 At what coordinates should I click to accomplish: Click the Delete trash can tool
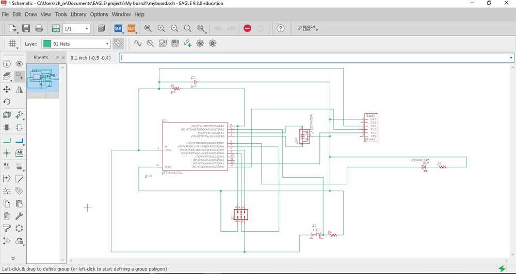[x=7, y=216]
